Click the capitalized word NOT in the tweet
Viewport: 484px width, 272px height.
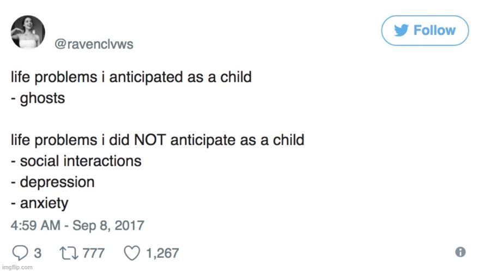pyautogui.click(x=150, y=140)
